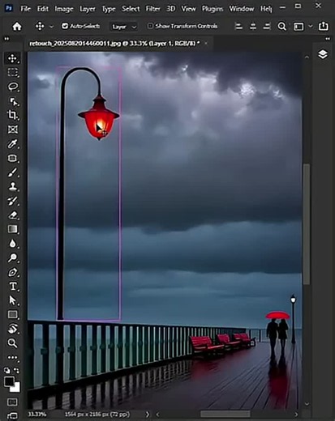This screenshot has width=335, height=421.
Task: Expand the collapsed tools panel arrows
Action: [x=6, y=39]
